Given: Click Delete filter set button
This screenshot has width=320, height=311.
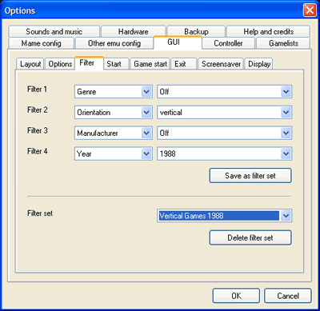Looking at the screenshot, I should (250, 237).
